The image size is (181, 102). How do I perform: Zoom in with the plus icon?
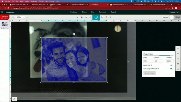coord(27,17)
